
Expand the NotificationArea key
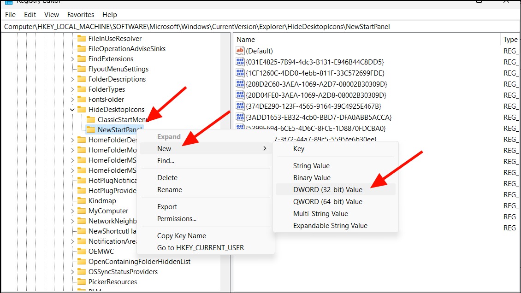pos(72,241)
